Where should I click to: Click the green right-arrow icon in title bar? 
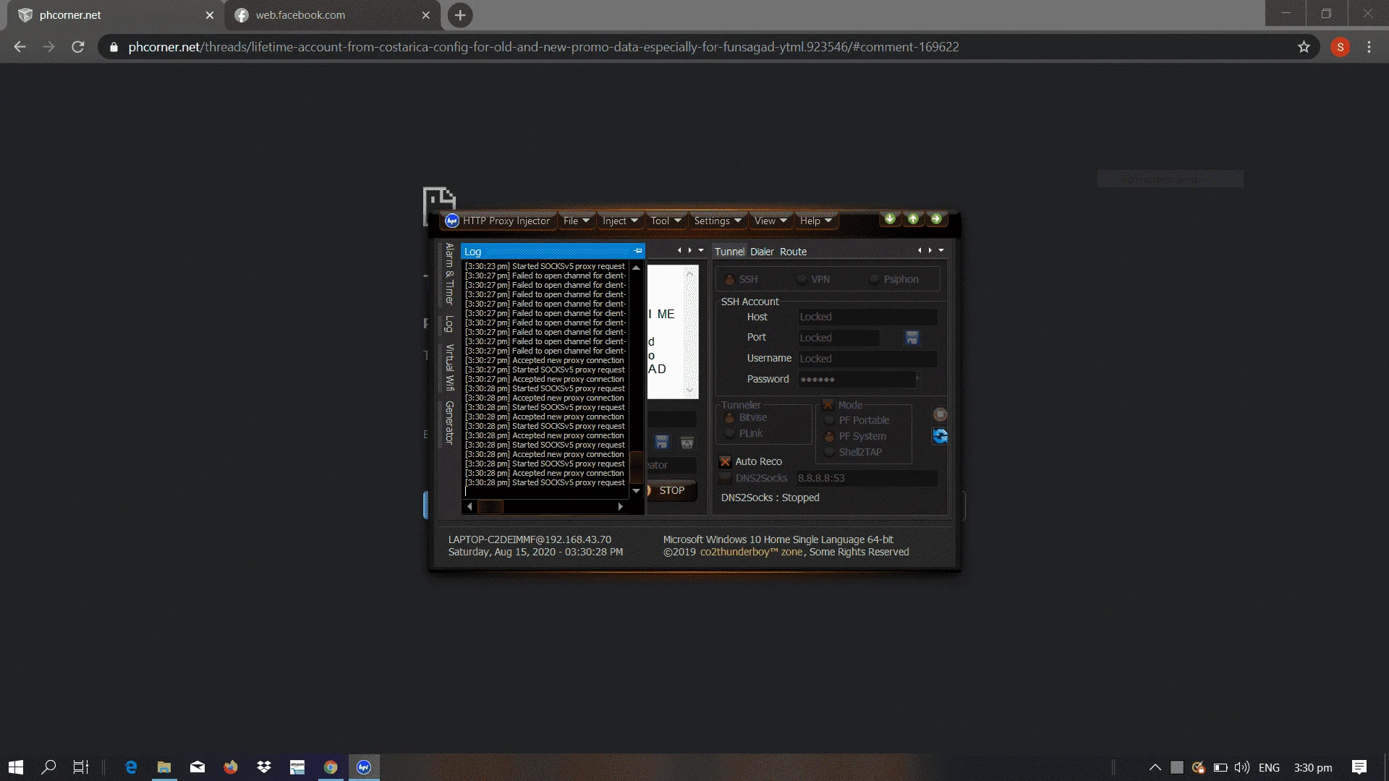936,218
